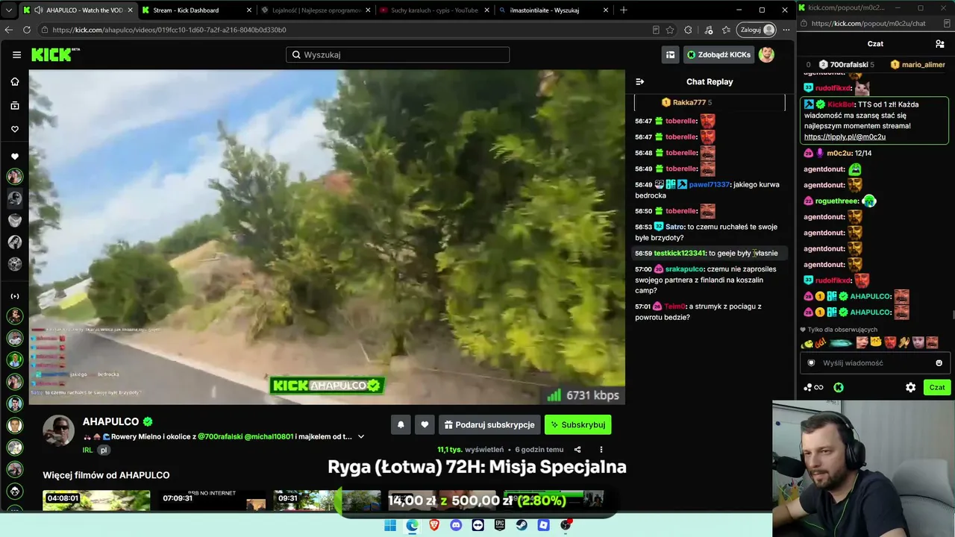Click the green Czat send button

[937, 387]
